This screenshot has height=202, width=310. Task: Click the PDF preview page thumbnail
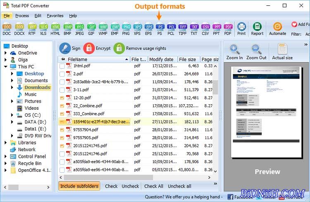click(x=266, y=112)
